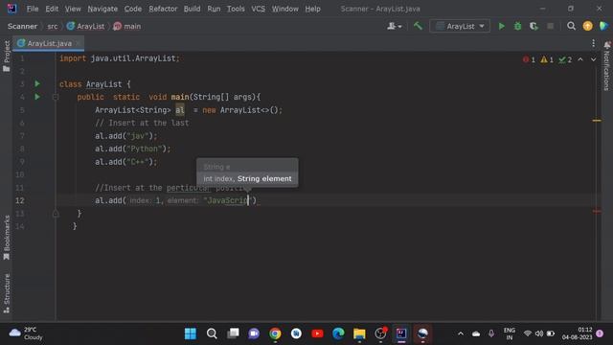613x345 pixels.
Task: Open the Tools menu
Action: click(x=236, y=9)
